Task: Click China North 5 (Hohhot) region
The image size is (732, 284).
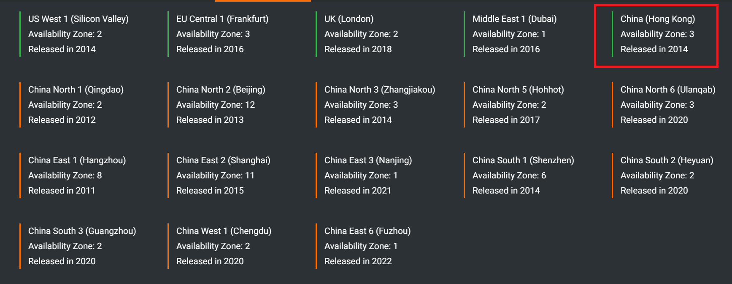Action: [x=518, y=90]
